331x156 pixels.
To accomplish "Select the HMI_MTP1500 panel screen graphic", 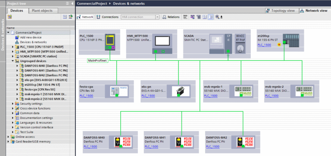I will click(162, 41).
